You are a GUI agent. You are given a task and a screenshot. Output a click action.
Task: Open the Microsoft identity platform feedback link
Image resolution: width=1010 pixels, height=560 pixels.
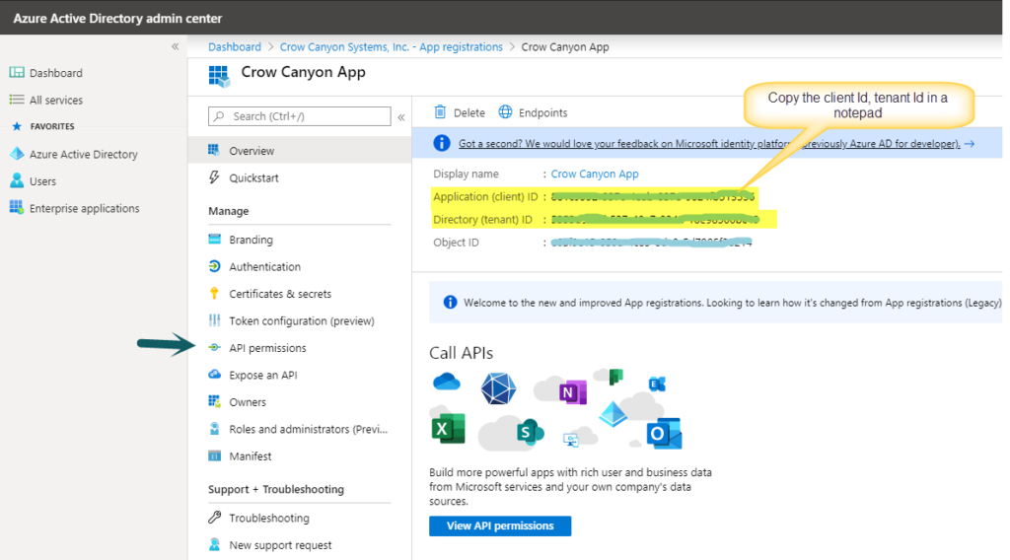[x=709, y=144]
